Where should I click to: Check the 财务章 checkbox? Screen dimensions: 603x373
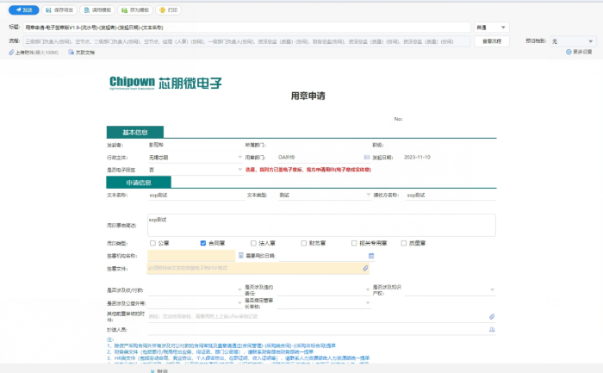pyautogui.click(x=305, y=243)
